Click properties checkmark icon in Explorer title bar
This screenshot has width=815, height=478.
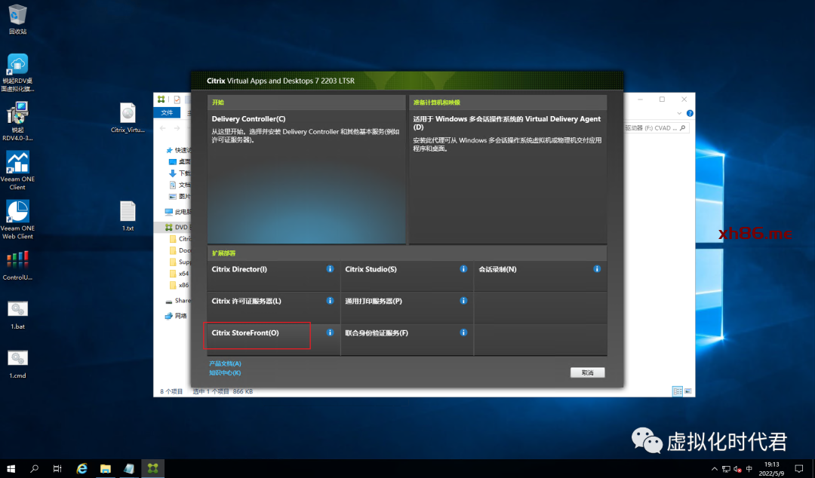[177, 100]
